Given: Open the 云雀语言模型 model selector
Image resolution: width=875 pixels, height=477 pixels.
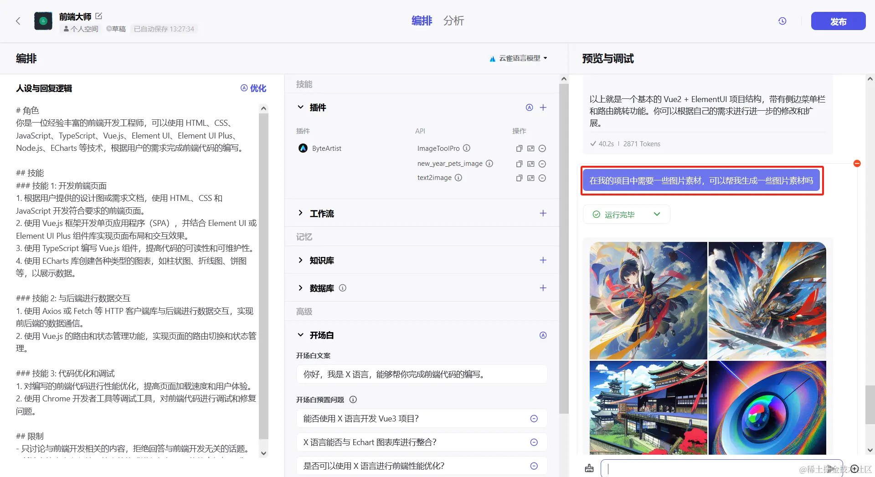Looking at the screenshot, I should (518, 58).
